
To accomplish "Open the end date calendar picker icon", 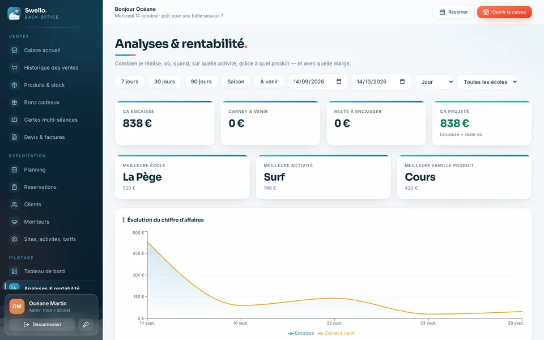I will coord(402,82).
